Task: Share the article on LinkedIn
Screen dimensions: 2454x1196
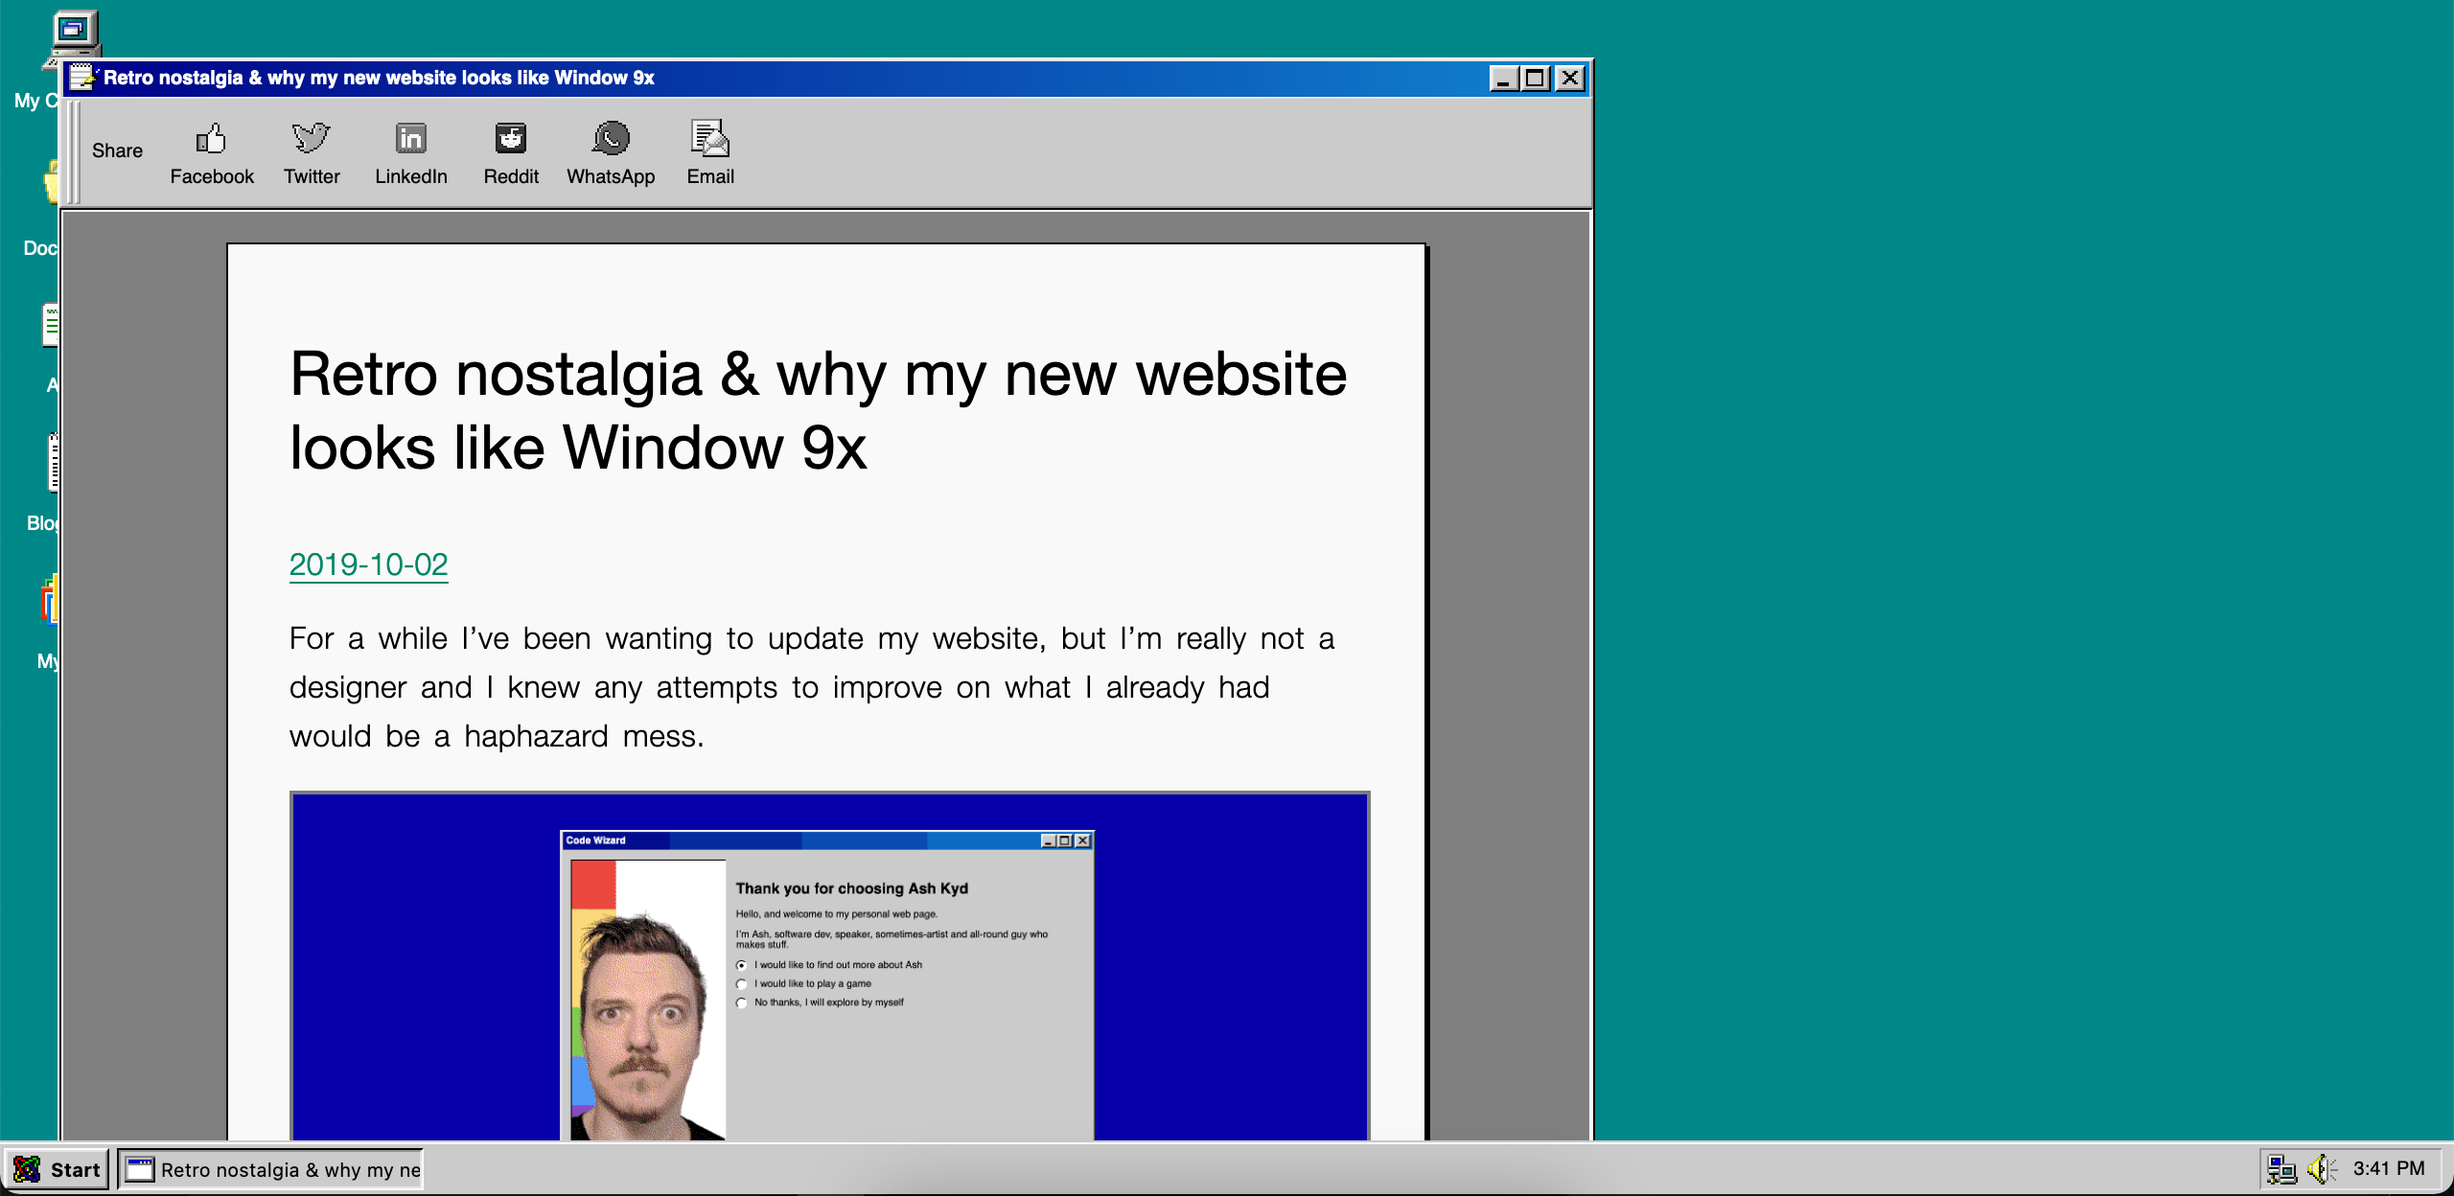Action: pos(411,140)
